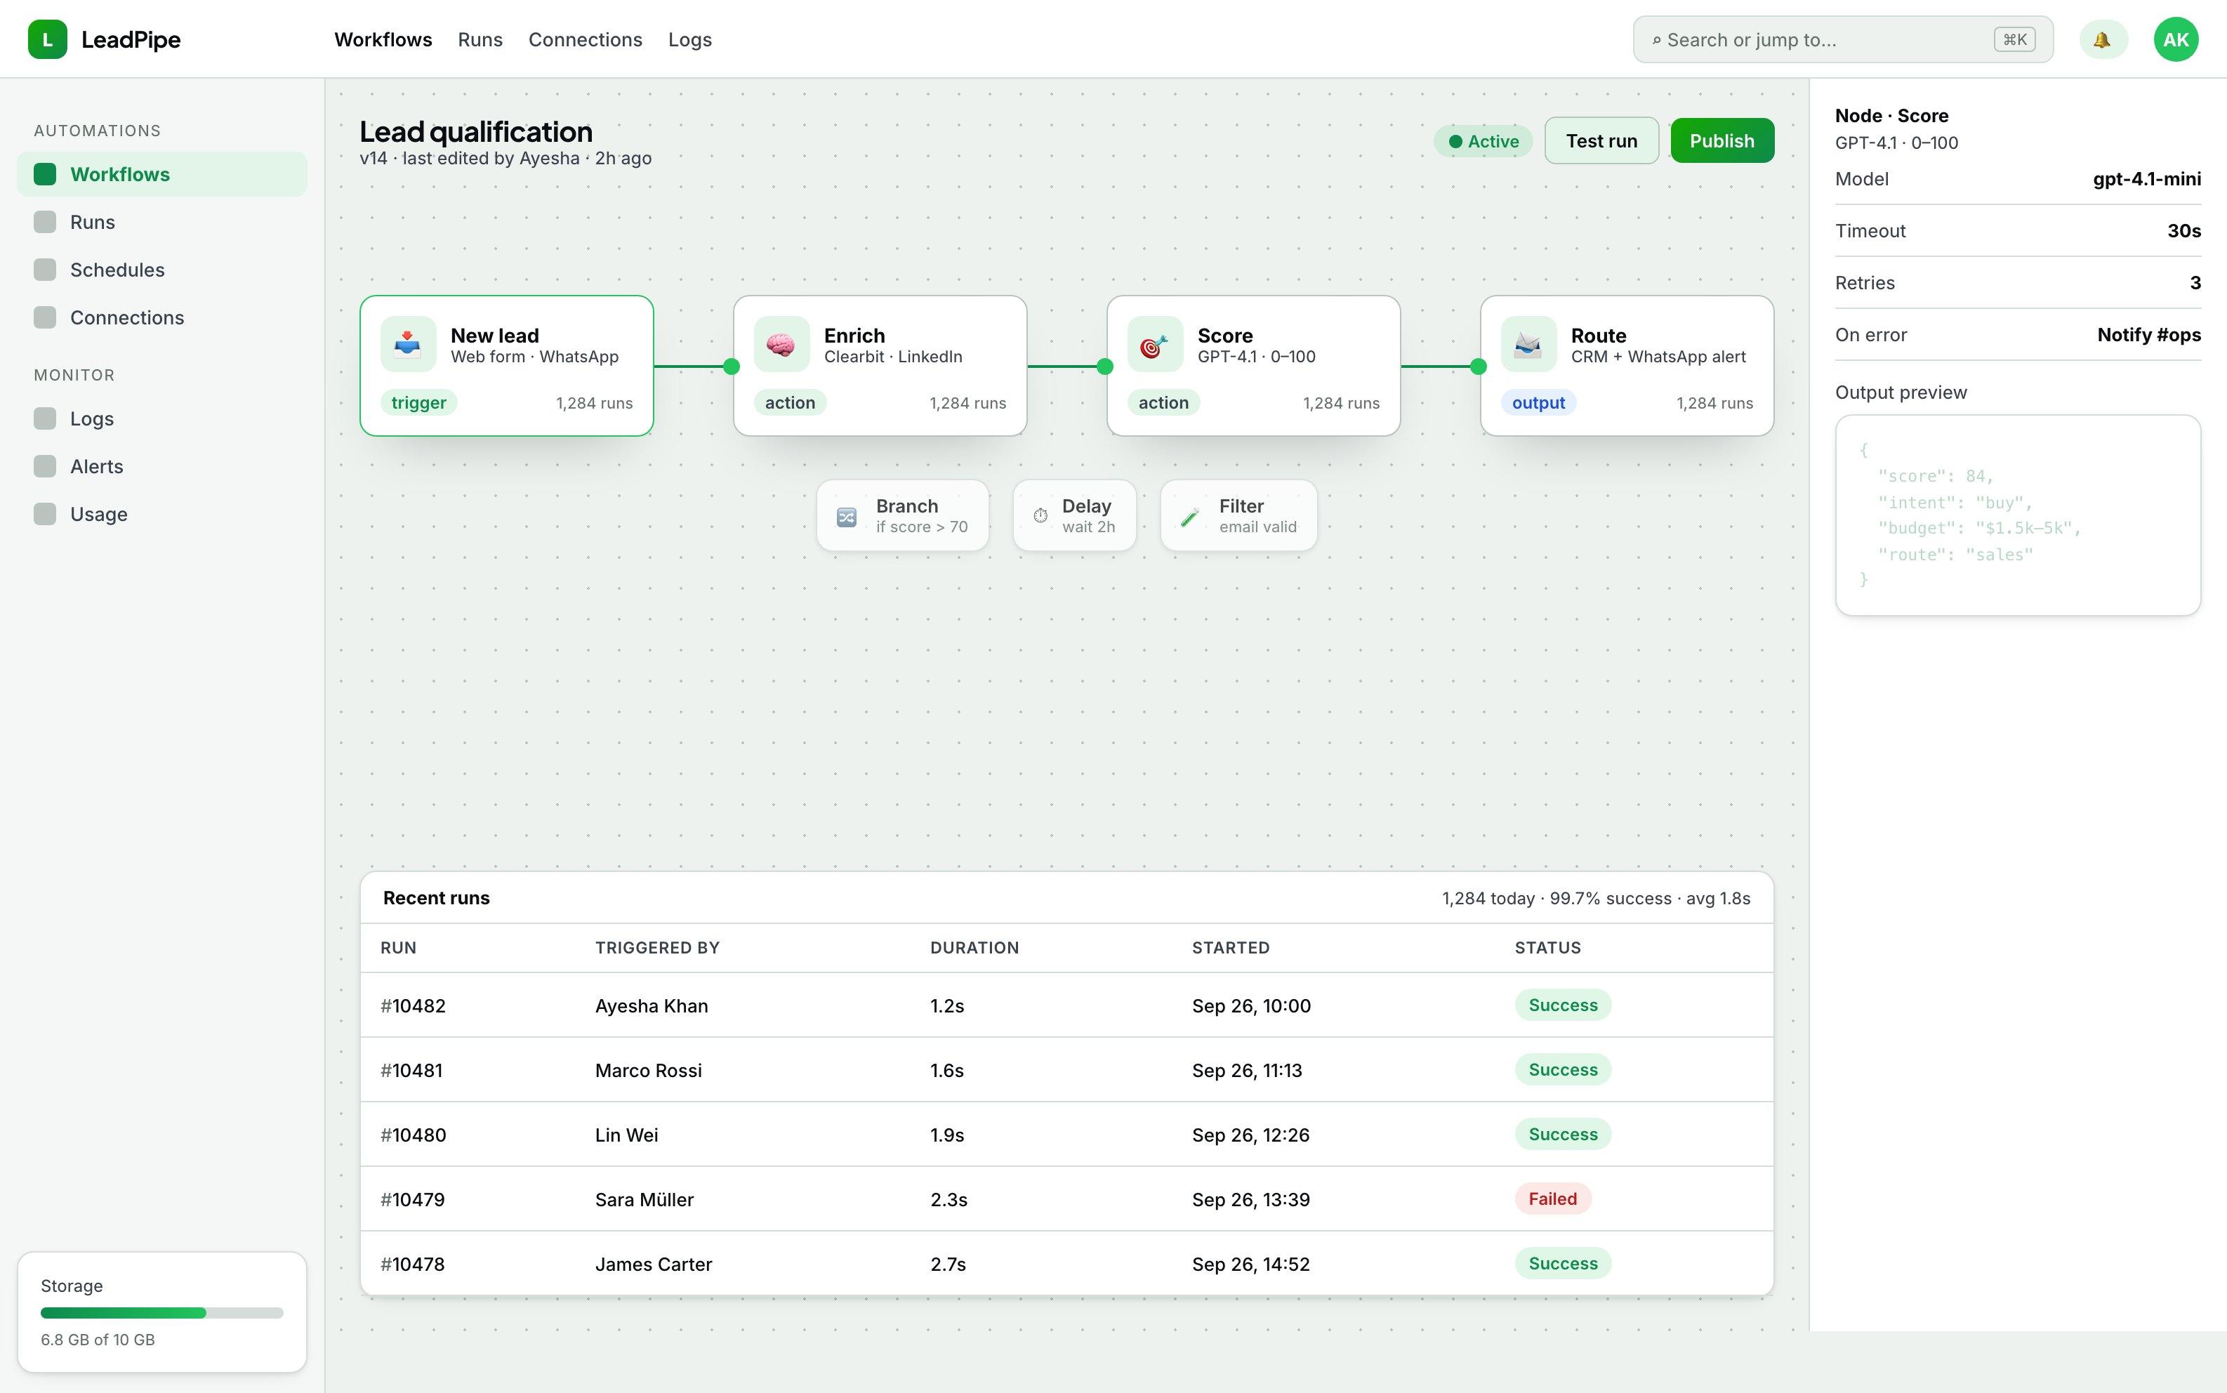Click the Test run button

click(1601, 141)
